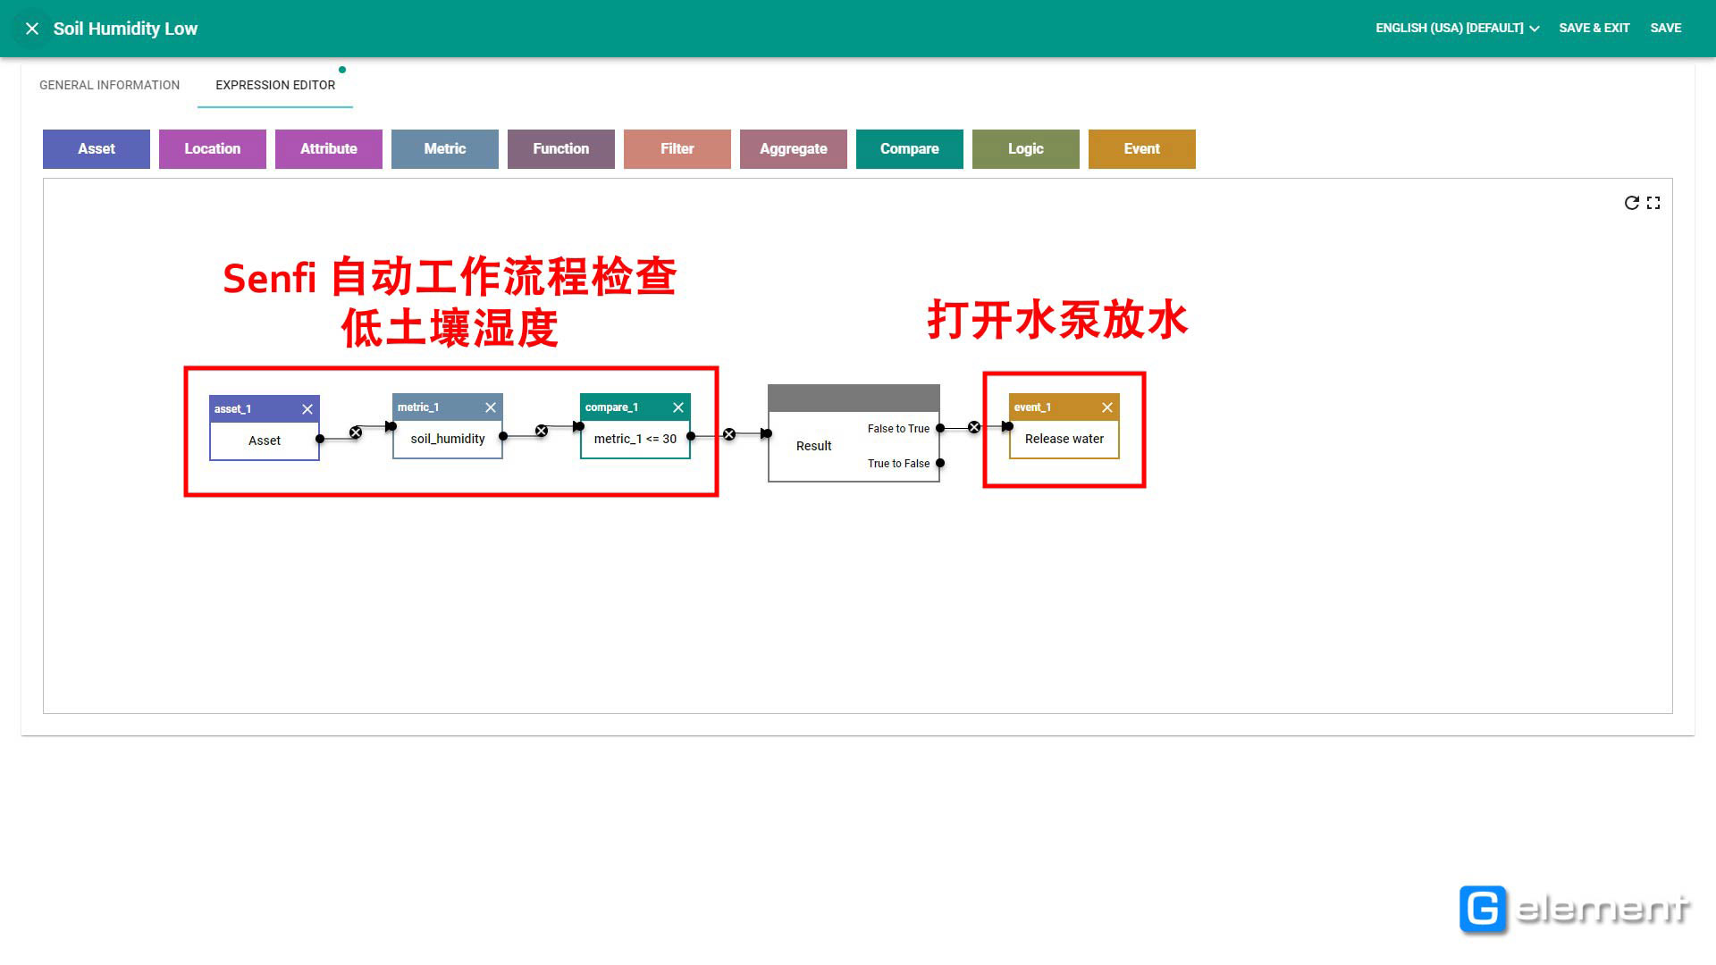Click the Soil Humidity Low title
The height and width of the screenshot is (965, 1716).
[125, 29]
